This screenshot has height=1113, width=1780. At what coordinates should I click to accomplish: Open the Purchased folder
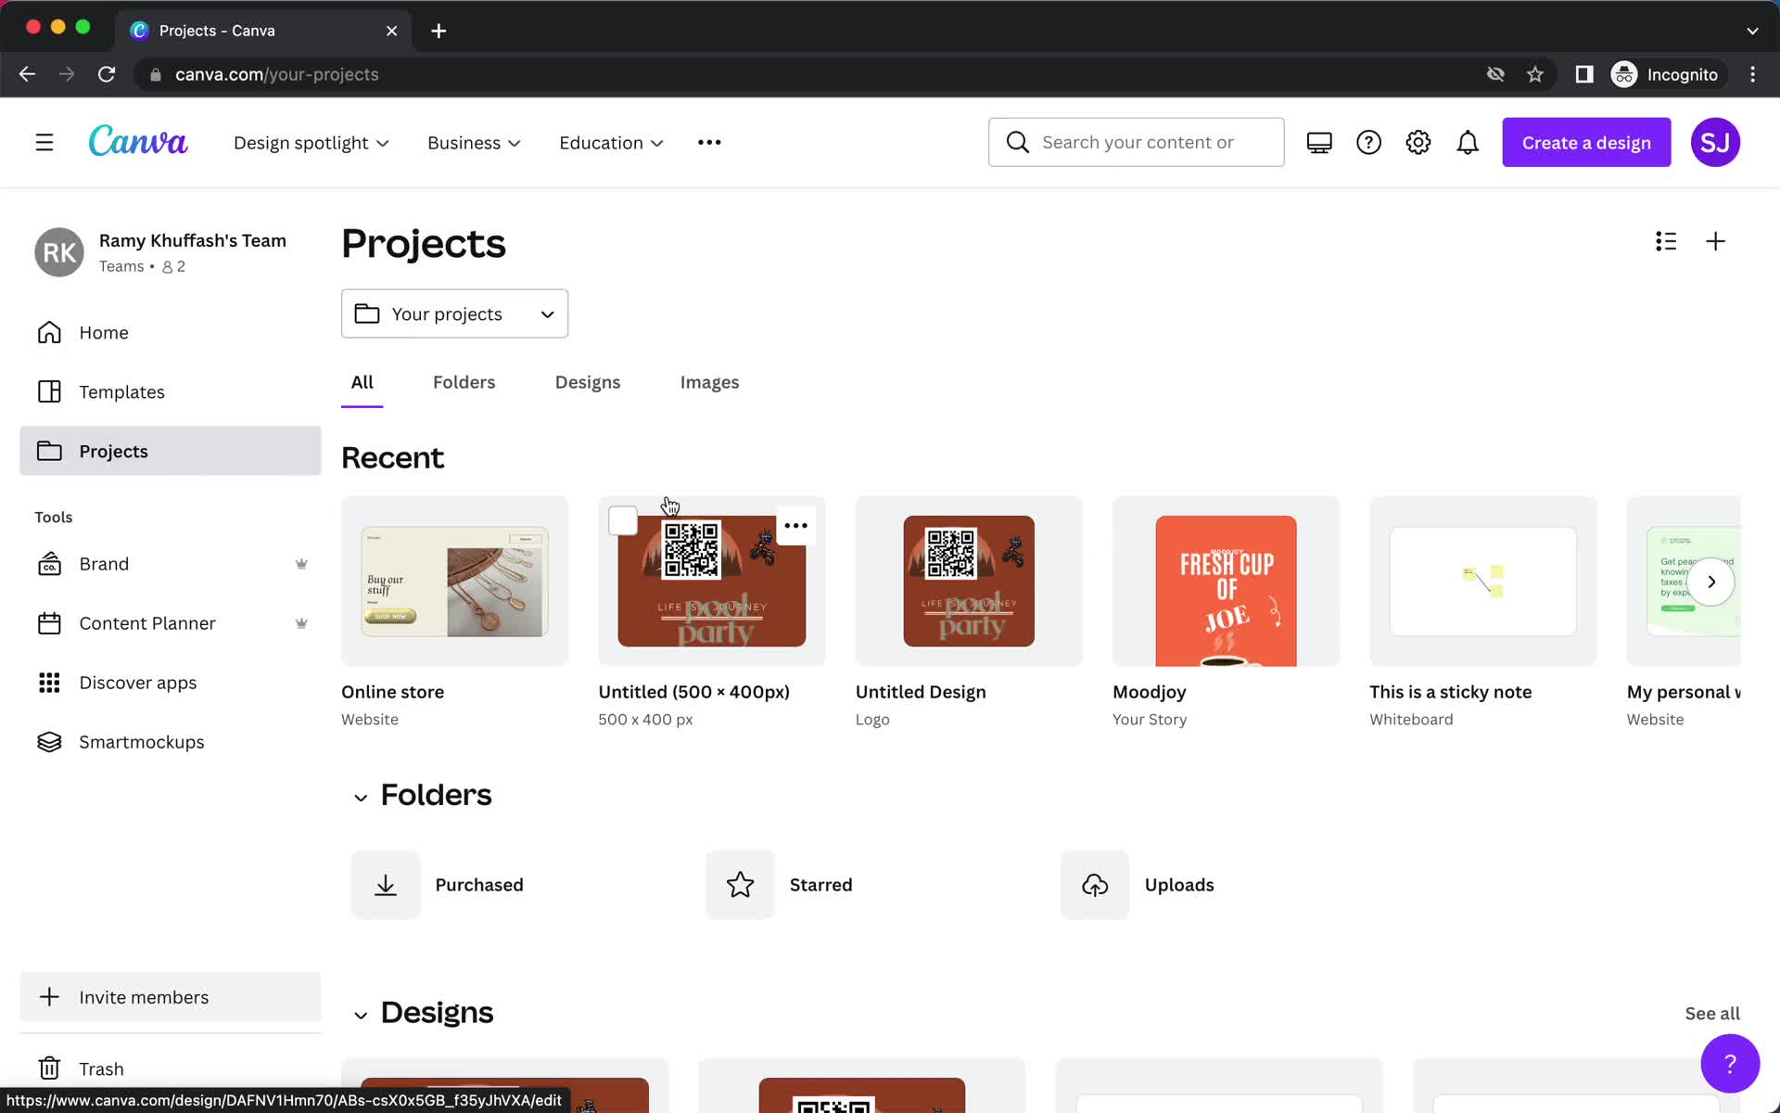[x=479, y=885]
